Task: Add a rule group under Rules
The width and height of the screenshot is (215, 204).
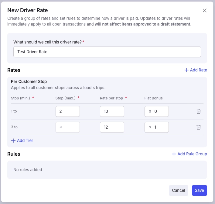Action: point(189,154)
